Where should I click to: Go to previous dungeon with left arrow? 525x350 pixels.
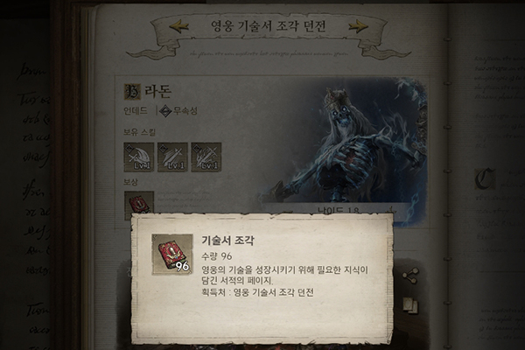[x=179, y=26]
